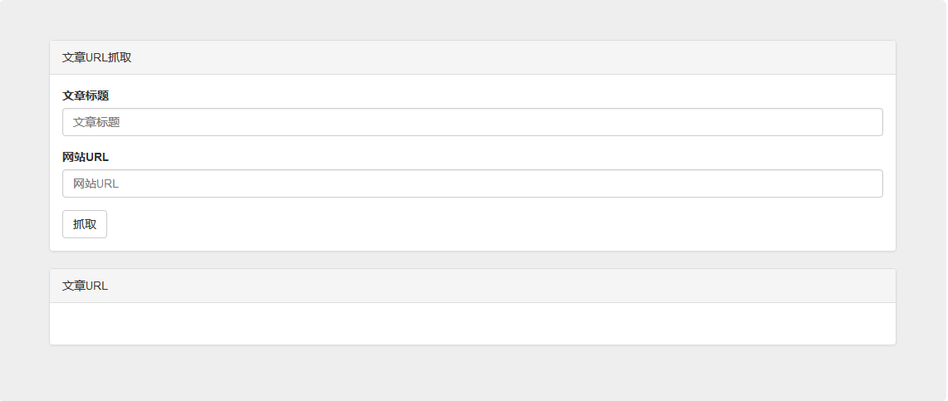The width and height of the screenshot is (948, 401).
Task: Start fetching with the 抓取 button
Action: pyautogui.click(x=85, y=224)
